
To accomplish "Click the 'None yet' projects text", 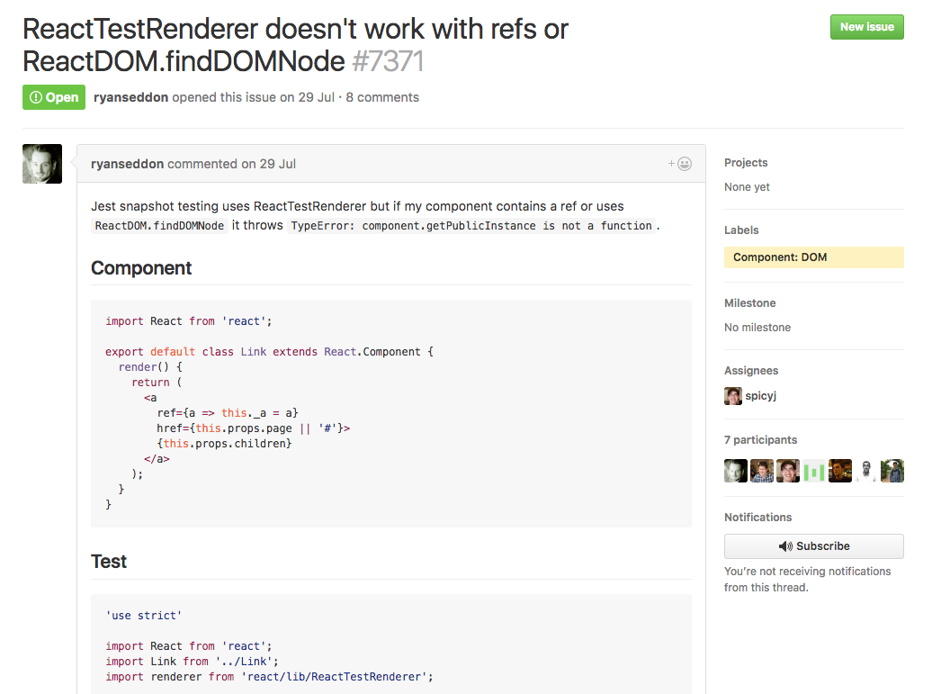I will click(747, 187).
